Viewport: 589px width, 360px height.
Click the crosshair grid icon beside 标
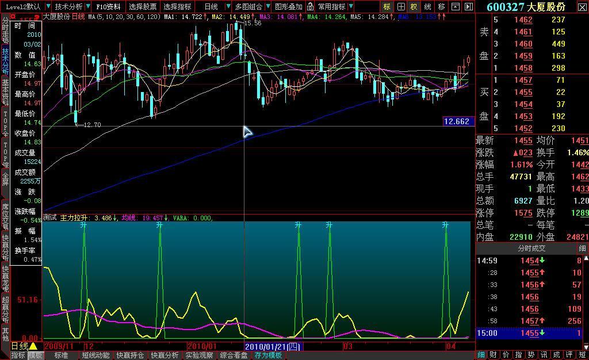(x=401, y=7)
